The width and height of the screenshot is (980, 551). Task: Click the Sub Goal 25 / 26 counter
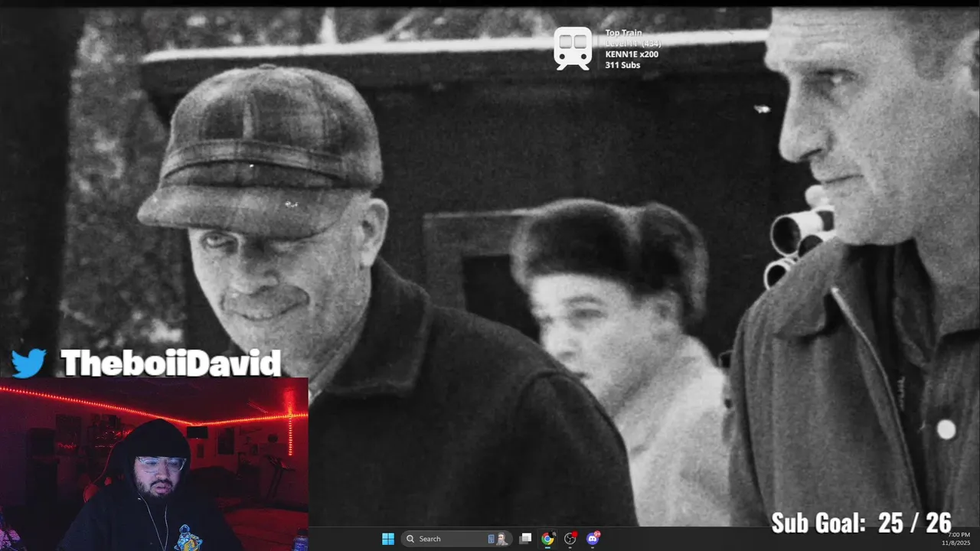coord(861,523)
